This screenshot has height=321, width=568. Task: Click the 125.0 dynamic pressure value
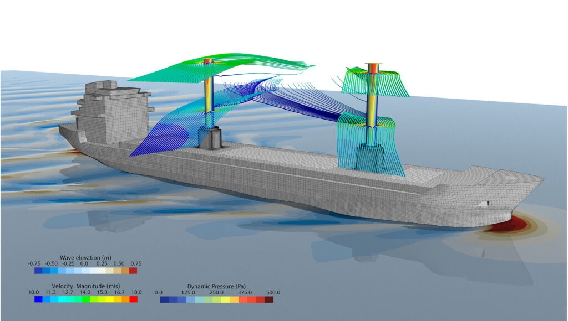(x=188, y=292)
